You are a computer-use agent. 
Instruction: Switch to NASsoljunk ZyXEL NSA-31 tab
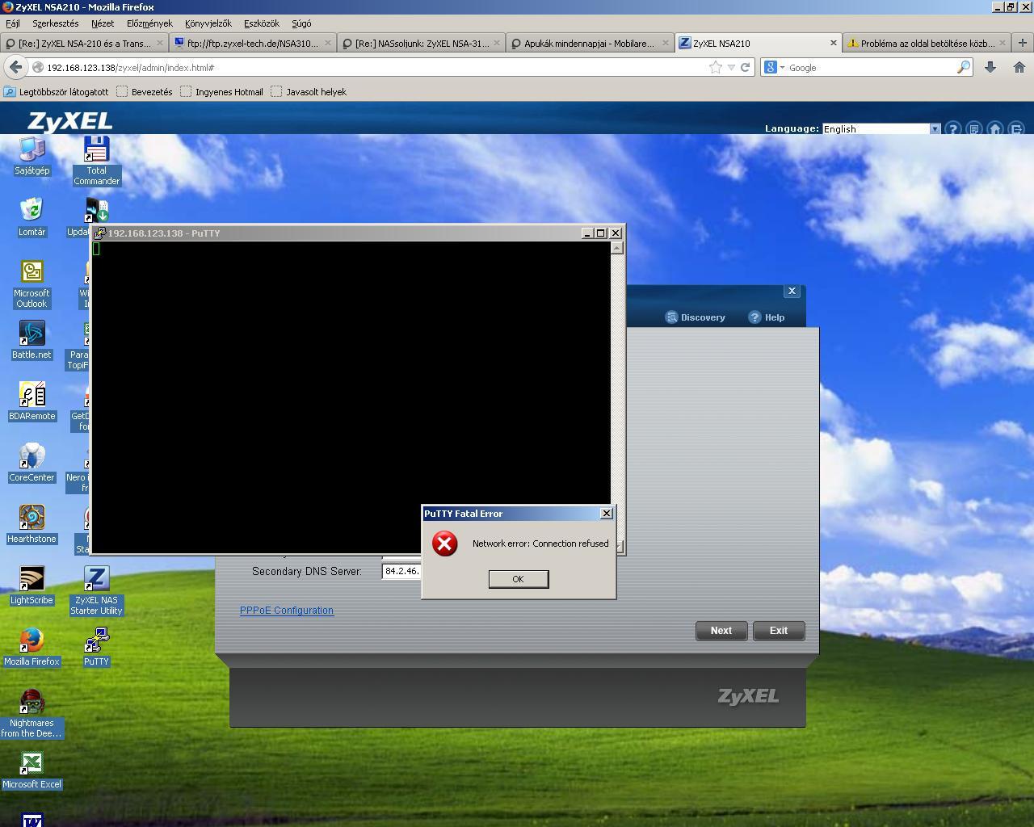[421, 43]
